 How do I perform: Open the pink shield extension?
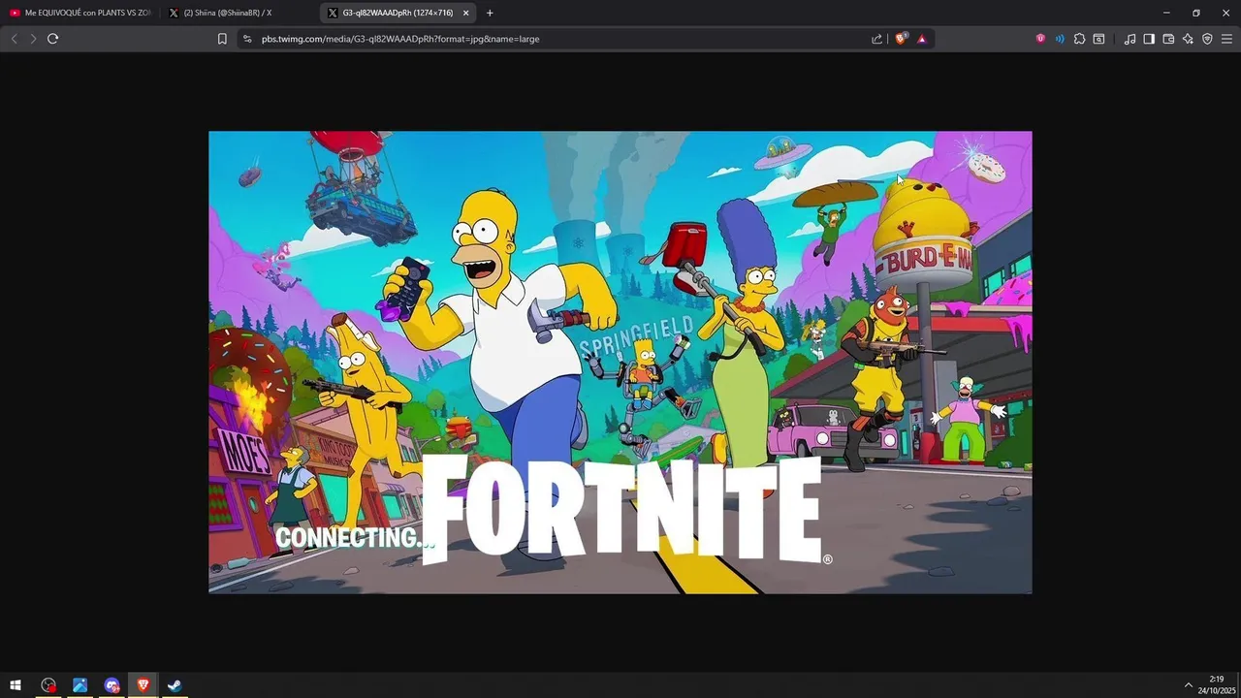point(1040,39)
